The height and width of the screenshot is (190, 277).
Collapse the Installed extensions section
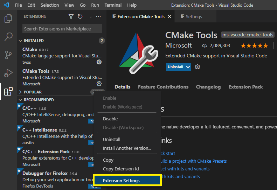pos(20,41)
